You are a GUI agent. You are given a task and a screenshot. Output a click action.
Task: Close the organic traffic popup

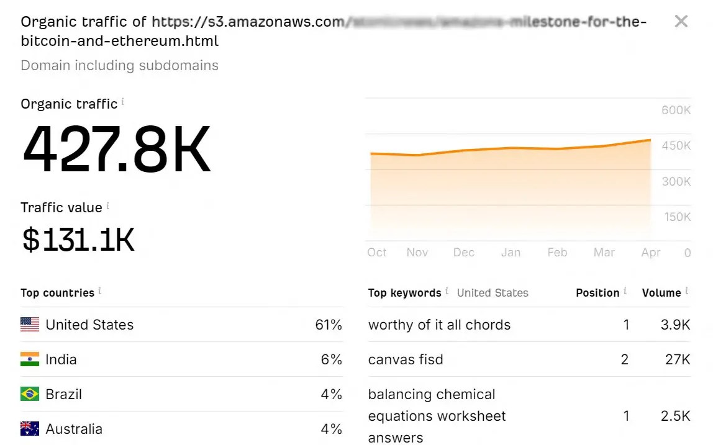tap(681, 21)
